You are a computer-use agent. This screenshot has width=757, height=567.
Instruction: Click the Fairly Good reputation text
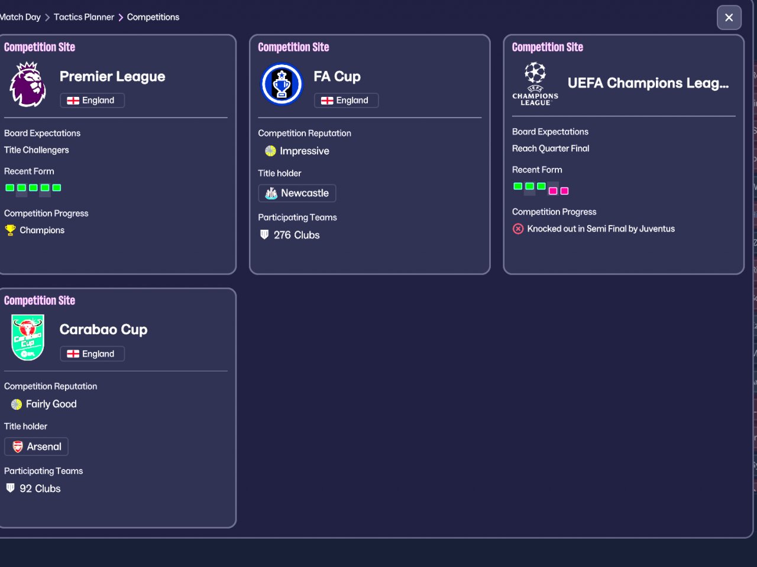tap(51, 404)
